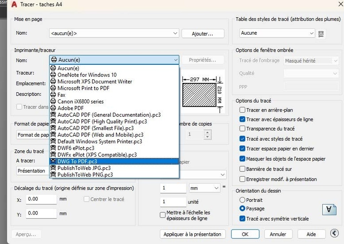Toggle Mettre à l'échelle les épaisseurs de ligne
344x244 pixels.
point(163,215)
